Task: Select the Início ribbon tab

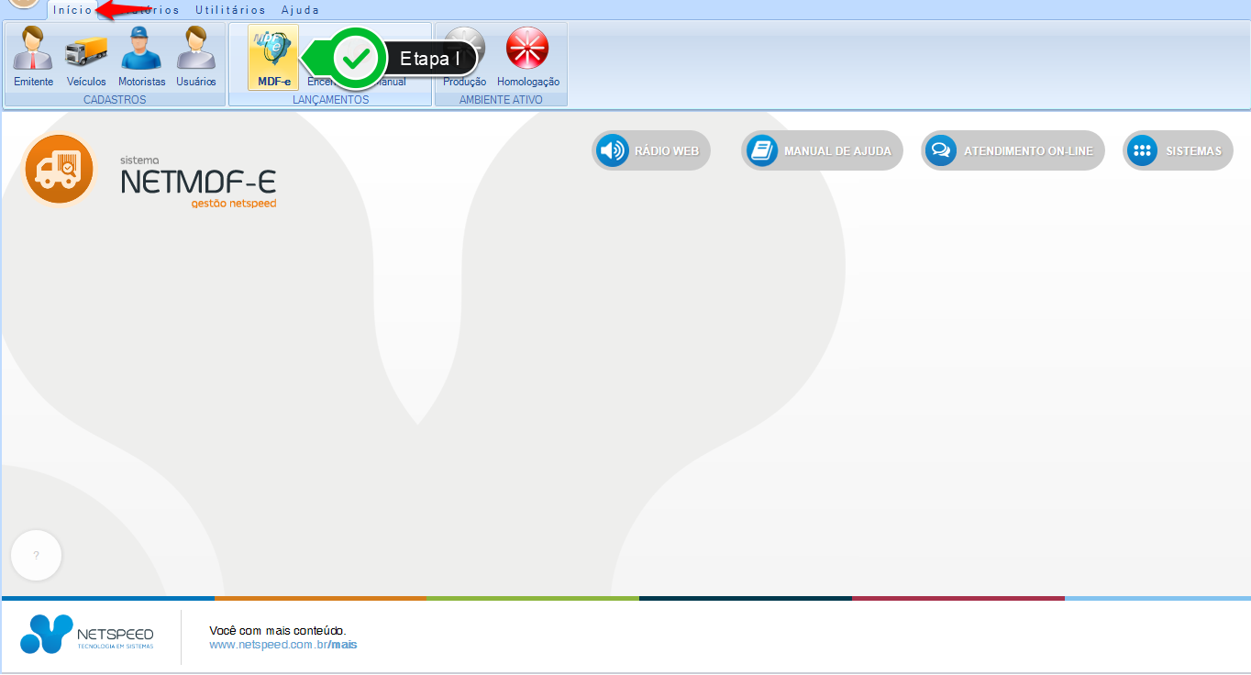Action: [72, 10]
